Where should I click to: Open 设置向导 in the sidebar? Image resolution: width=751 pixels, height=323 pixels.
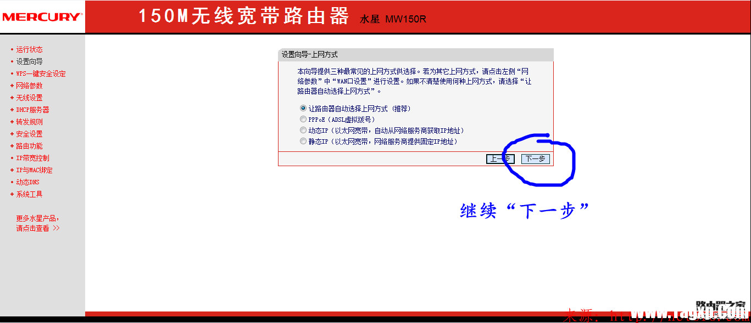point(29,61)
